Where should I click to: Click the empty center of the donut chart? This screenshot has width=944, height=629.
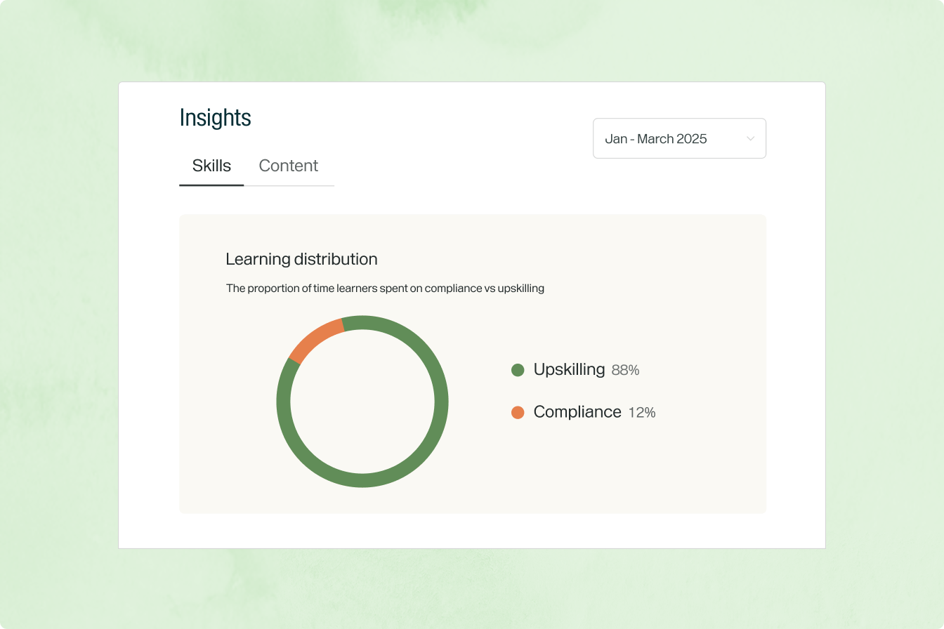click(362, 402)
